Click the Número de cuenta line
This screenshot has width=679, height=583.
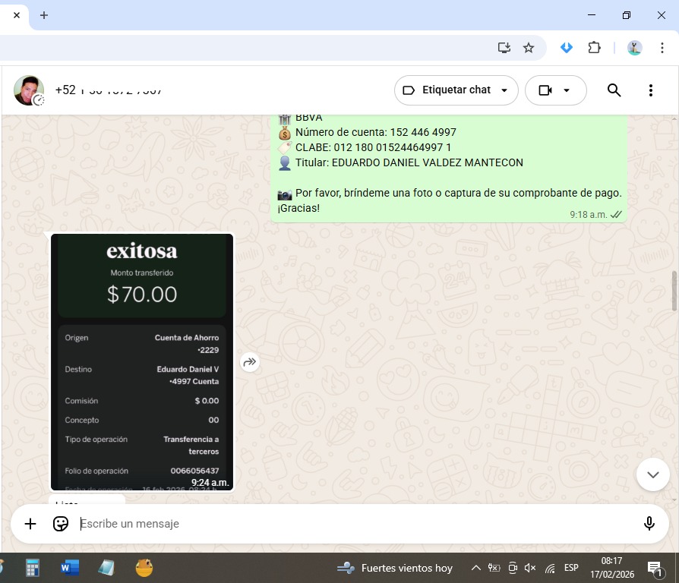pyautogui.click(x=375, y=132)
